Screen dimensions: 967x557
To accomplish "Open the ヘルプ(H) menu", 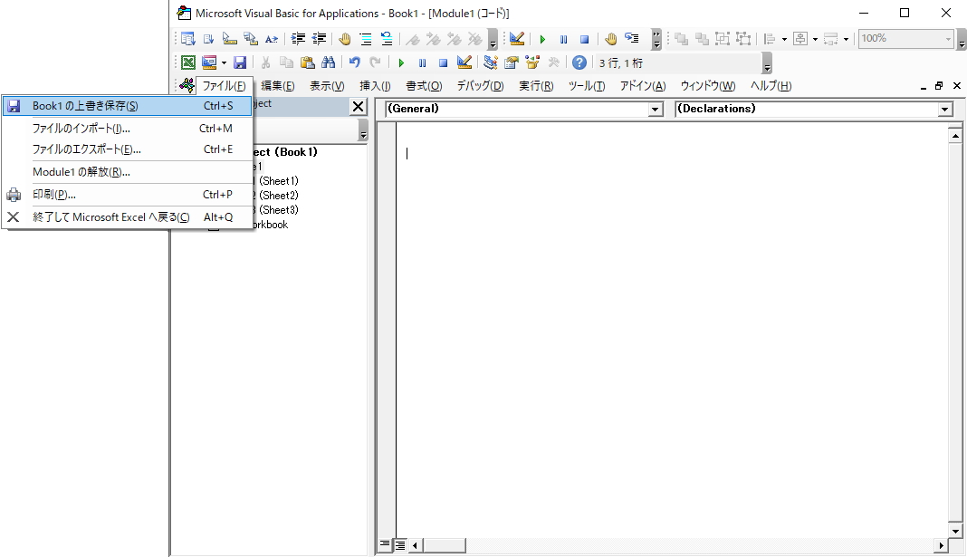I will [x=771, y=86].
